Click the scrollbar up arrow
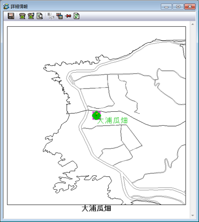199x222 pixels. pyautogui.click(x=193, y=24)
